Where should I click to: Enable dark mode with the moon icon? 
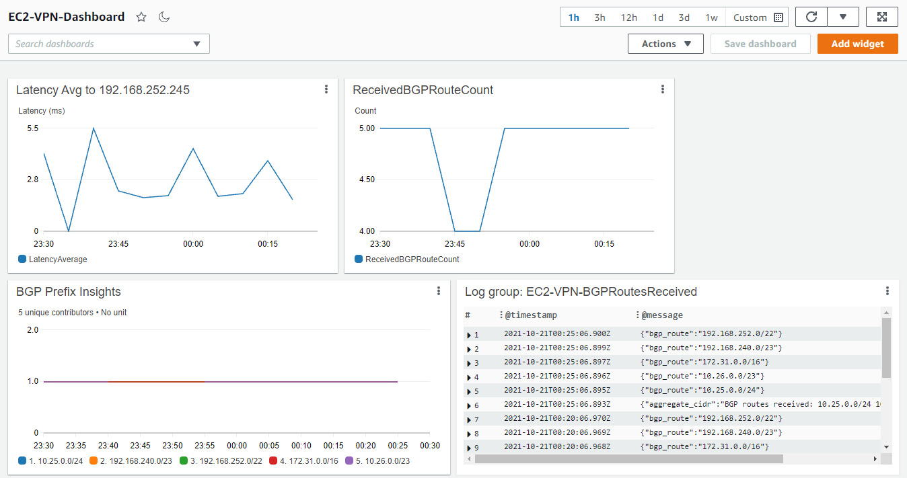point(161,17)
